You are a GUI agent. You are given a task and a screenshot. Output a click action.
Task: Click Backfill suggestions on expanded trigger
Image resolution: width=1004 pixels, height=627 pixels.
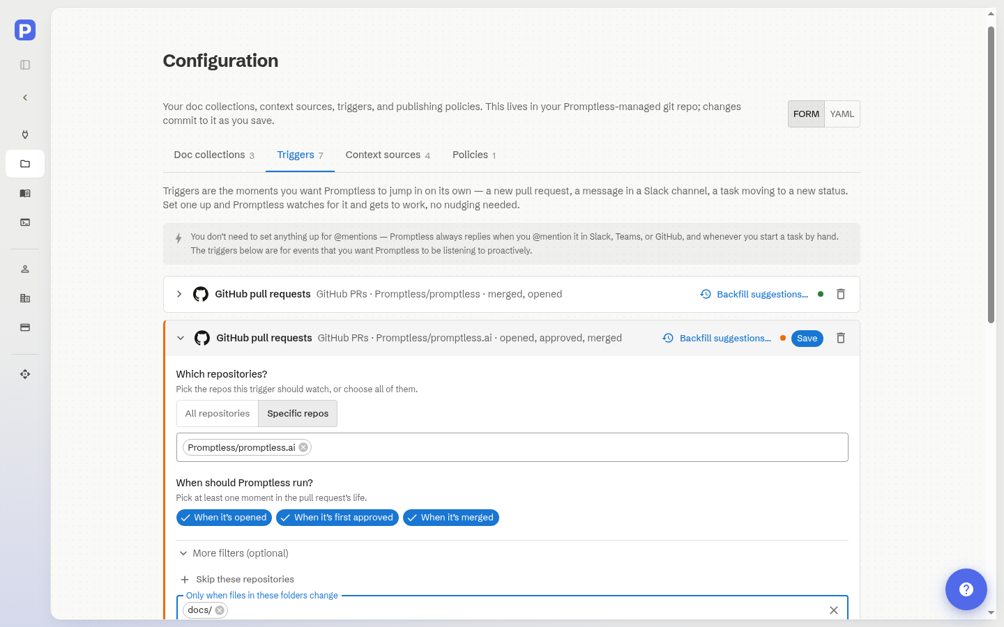[717, 338]
